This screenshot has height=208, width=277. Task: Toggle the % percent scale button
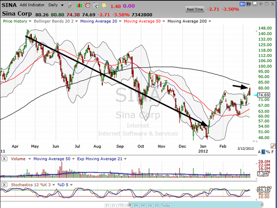[x=268, y=152]
